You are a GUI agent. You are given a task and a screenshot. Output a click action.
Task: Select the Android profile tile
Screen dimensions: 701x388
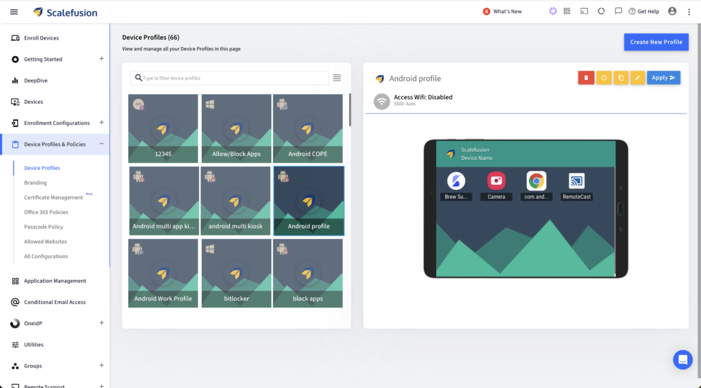(x=309, y=201)
